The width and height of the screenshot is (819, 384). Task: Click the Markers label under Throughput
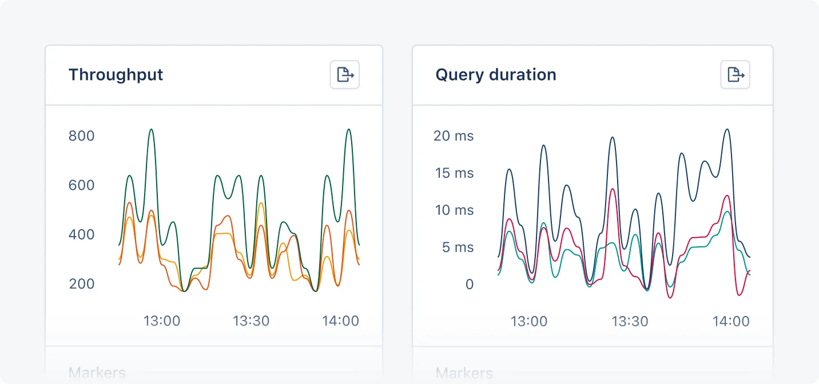[x=97, y=374]
